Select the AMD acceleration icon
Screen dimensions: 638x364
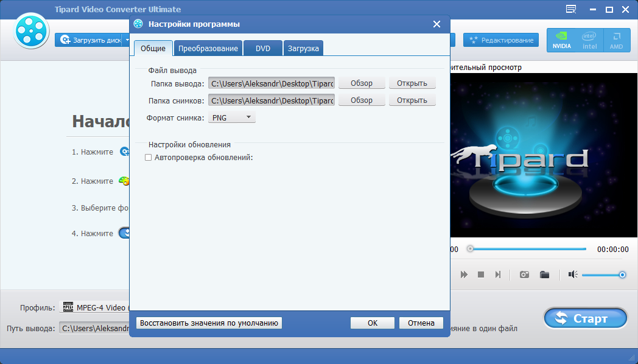coord(617,40)
